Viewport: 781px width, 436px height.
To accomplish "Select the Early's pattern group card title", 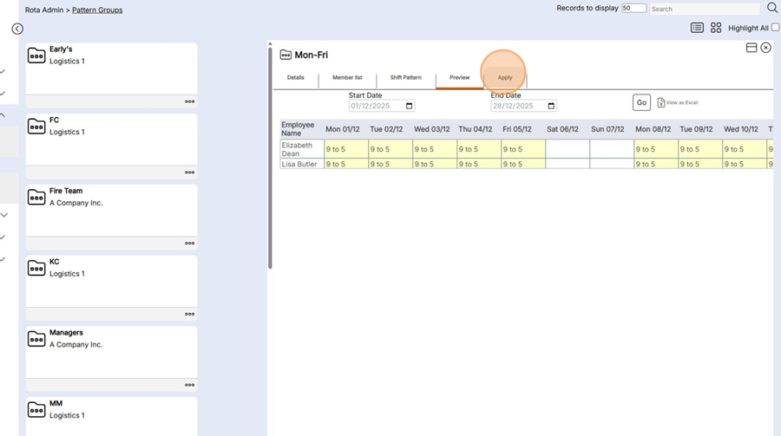I will (x=61, y=49).
